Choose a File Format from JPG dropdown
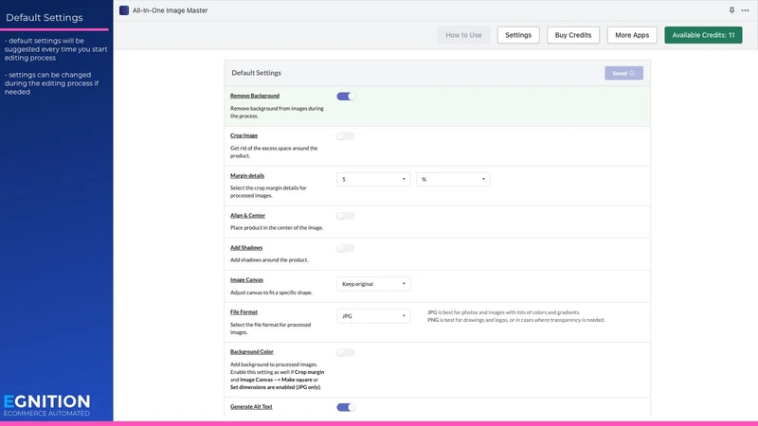 [373, 316]
